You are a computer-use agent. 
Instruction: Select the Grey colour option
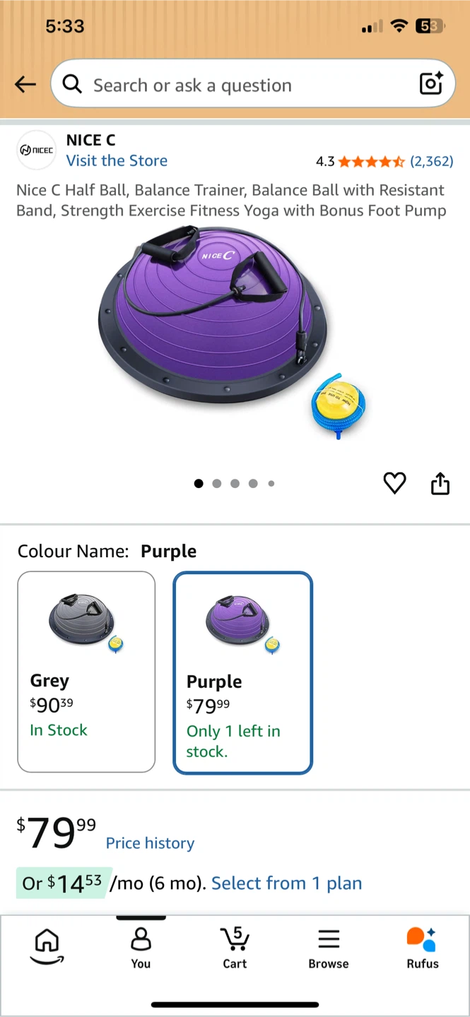click(86, 672)
